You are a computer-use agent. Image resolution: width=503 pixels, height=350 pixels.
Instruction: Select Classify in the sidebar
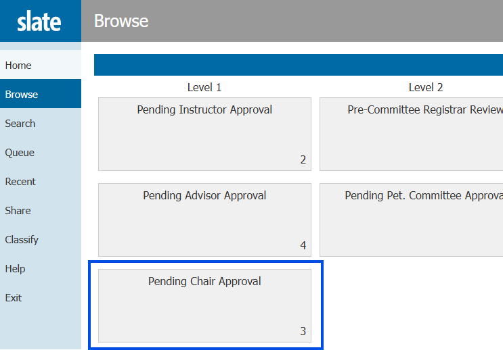click(x=22, y=240)
